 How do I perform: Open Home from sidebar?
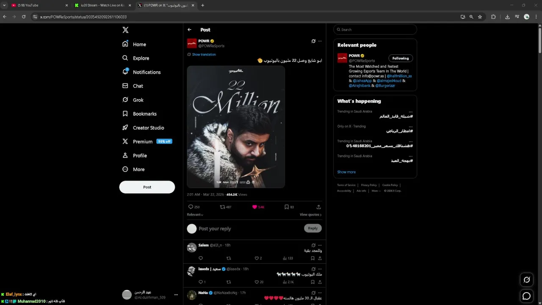coord(134,44)
